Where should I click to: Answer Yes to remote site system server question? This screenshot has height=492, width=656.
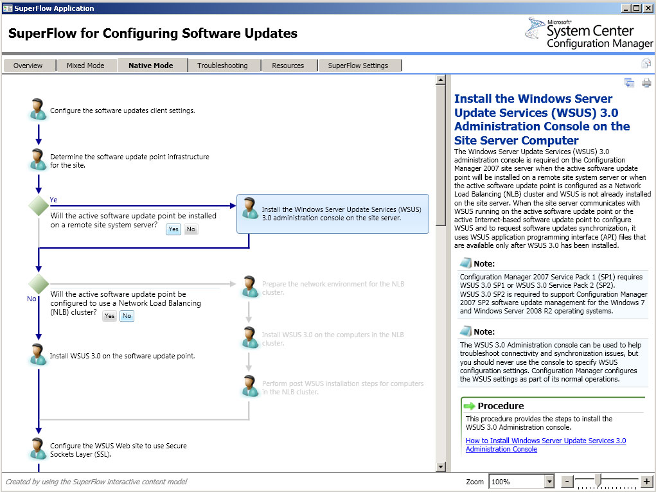173,229
